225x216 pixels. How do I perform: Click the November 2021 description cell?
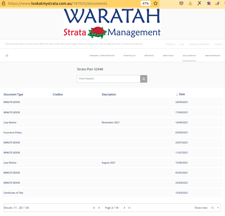tap(110, 123)
